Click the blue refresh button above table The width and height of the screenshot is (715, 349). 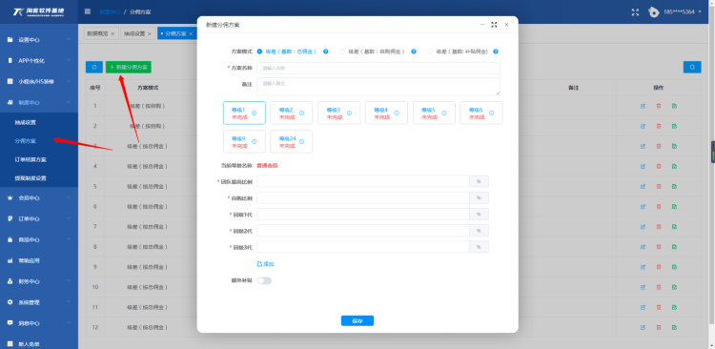pyautogui.click(x=94, y=67)
